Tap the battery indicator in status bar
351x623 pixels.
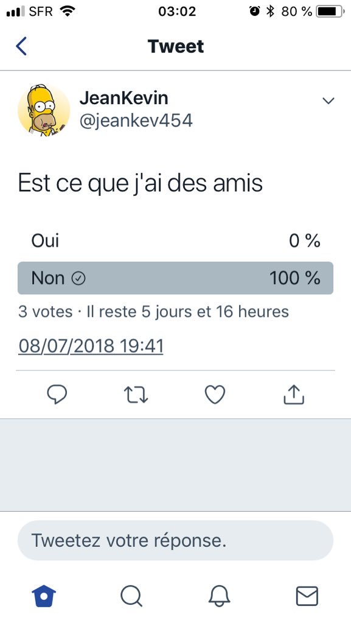(330, 12)
